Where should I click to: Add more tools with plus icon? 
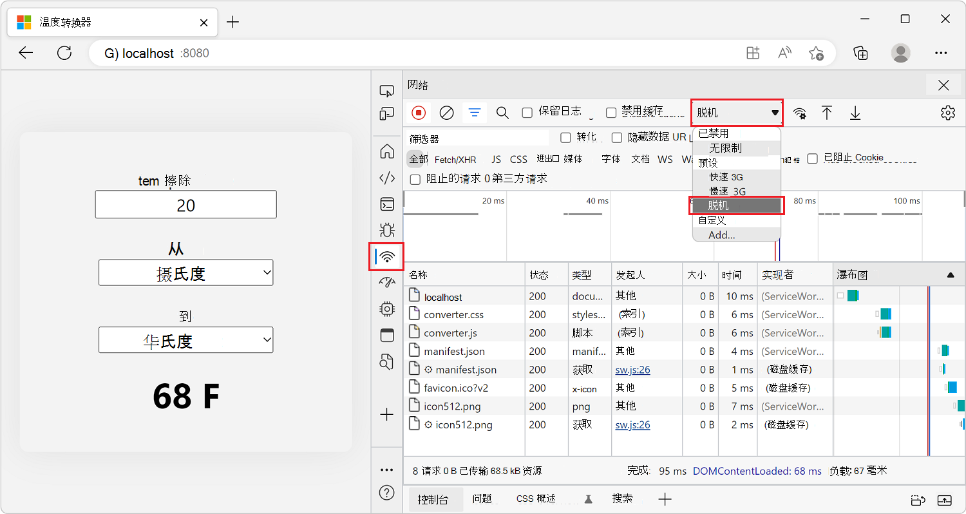[x=386, y=415]
